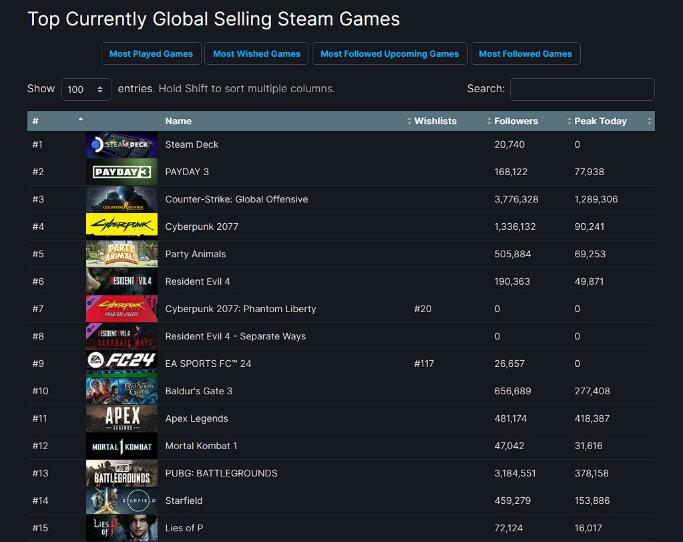This screenshot has width=683, height=542.
Task: Click the #1 rank cell
Action: click(x=37, y=144)
